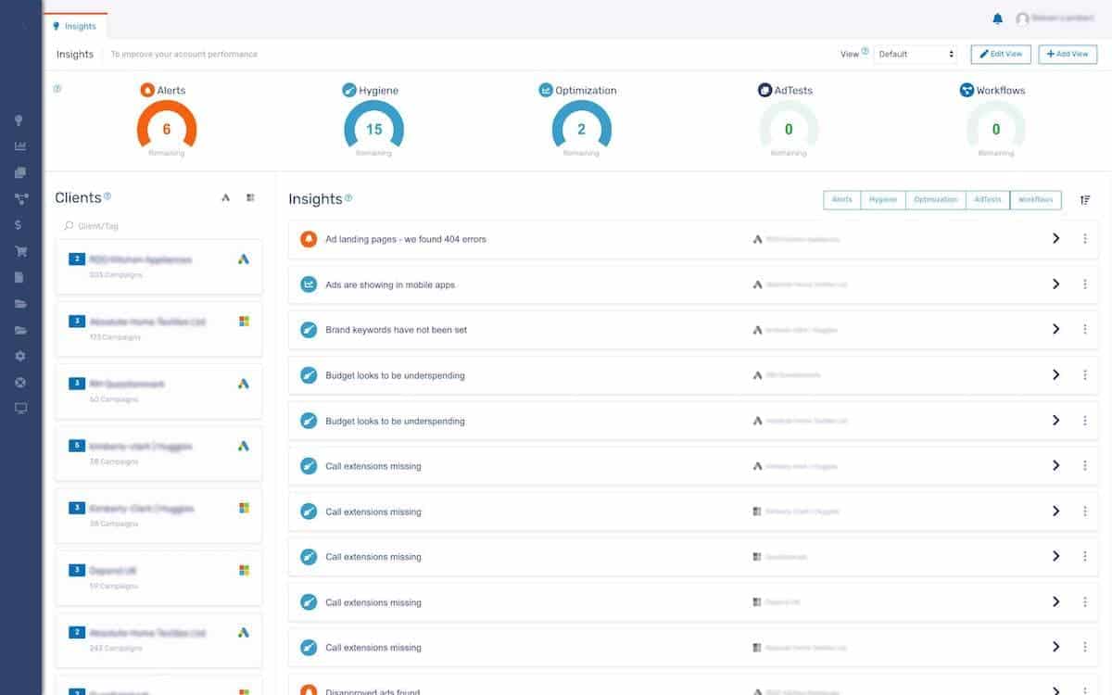
Task: Open the dollar sign budget icon in sidebar
Action: (x=19, y=224)
